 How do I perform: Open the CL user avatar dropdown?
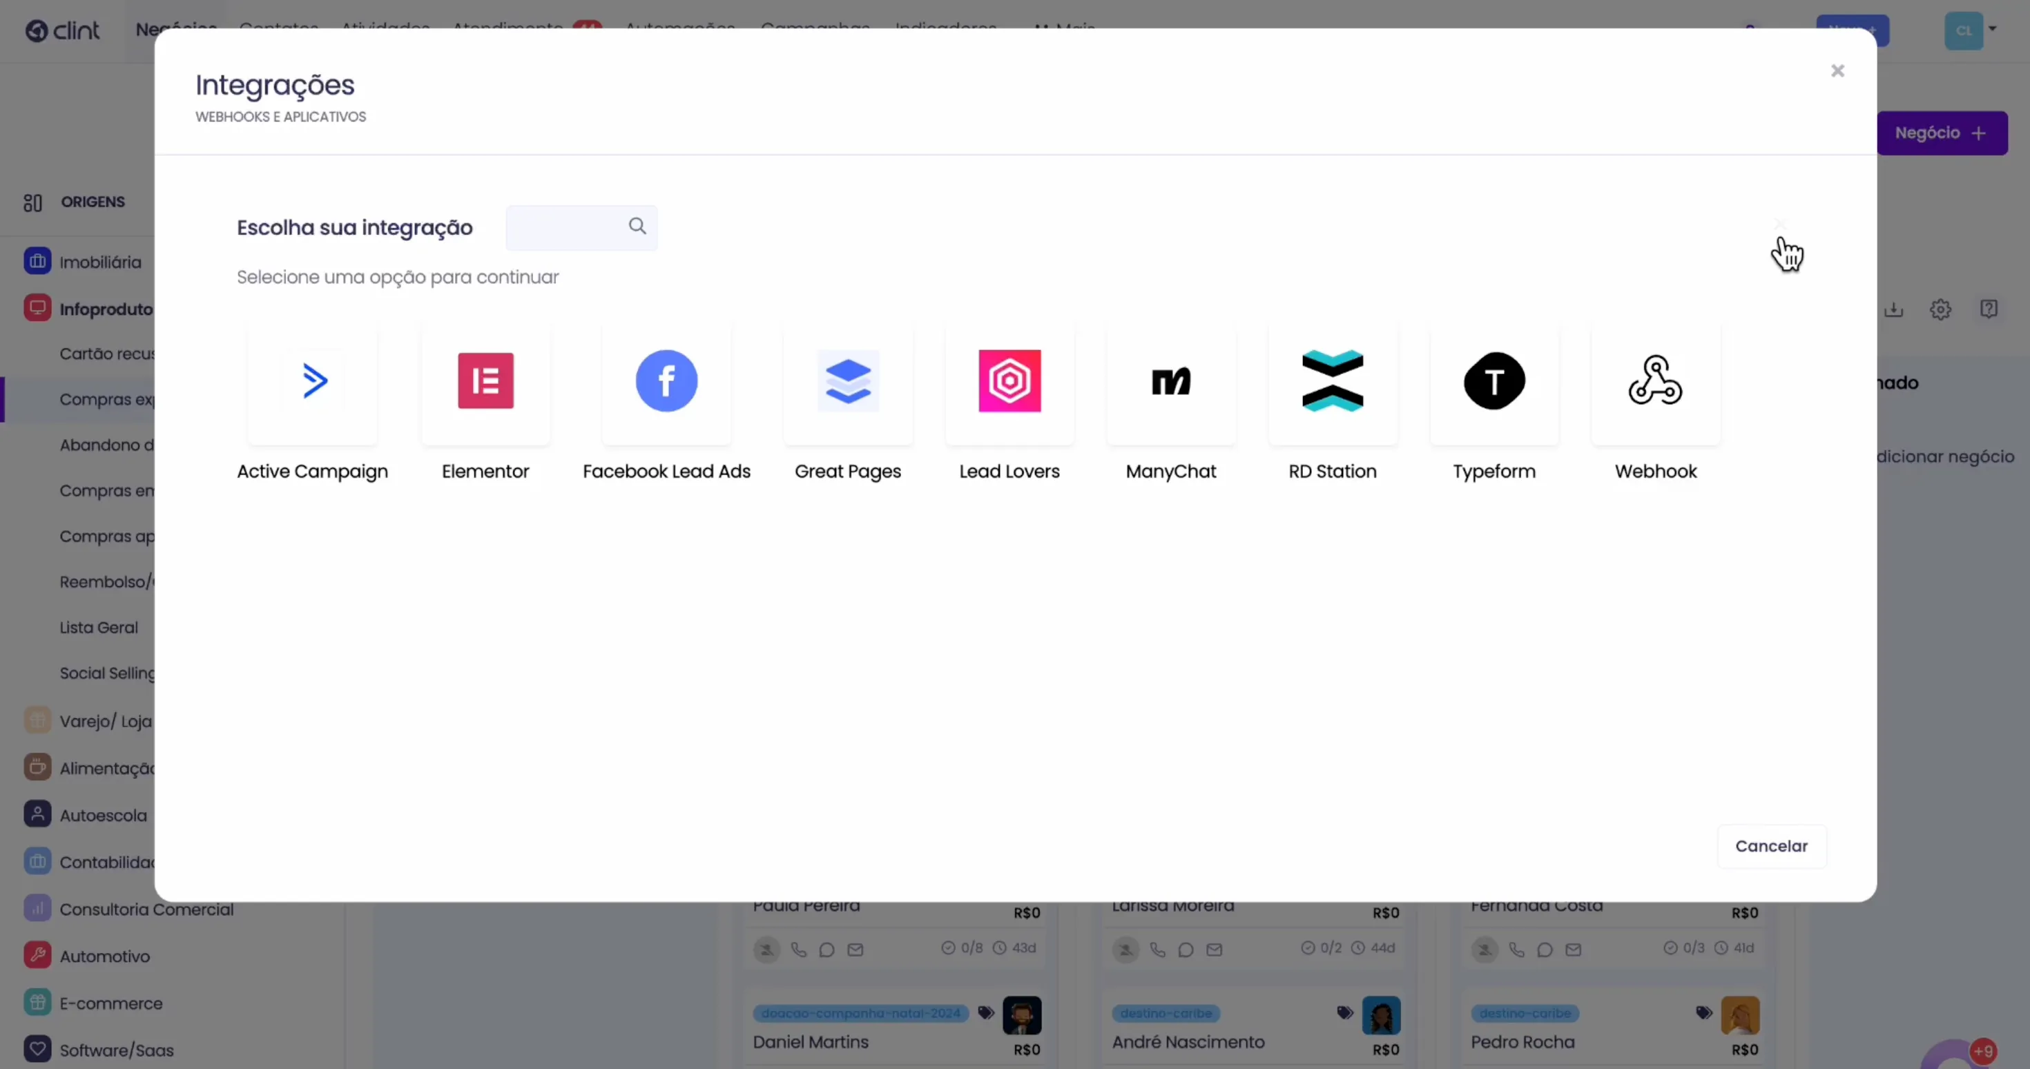1971,31
